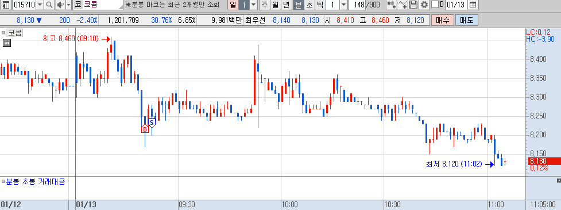Click the add line indicator icon
561x210 pixels.
coord(403,5)
